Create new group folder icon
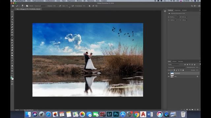The width and height of the screenshot is (211, 118). 192,109
